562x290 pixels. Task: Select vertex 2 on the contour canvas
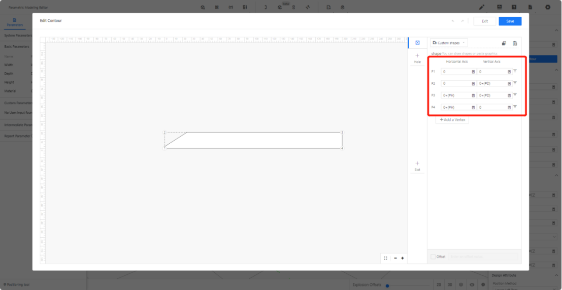point(165,132)
